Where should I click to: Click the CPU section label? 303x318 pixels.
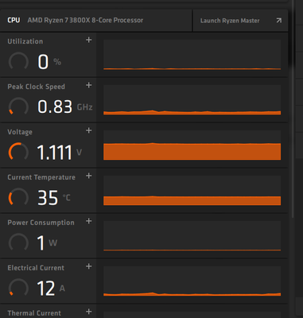click(14, 21)
